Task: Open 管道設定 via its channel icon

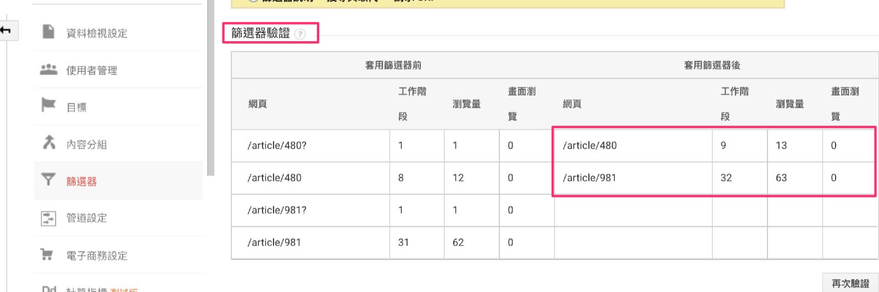Action: (48, 218)
